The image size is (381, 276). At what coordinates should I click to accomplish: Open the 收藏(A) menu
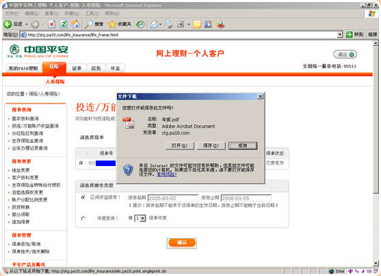click(x=72, y=14)
